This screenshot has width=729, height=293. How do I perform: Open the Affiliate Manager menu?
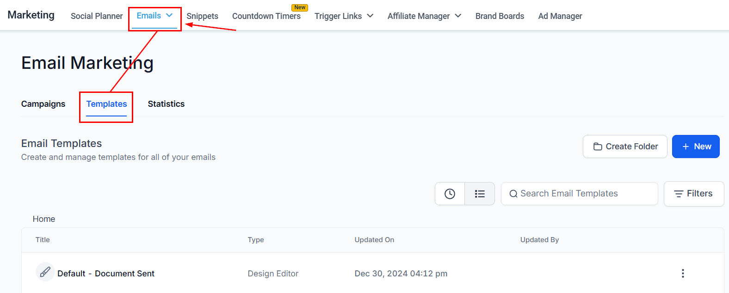[x=419, y=16]
